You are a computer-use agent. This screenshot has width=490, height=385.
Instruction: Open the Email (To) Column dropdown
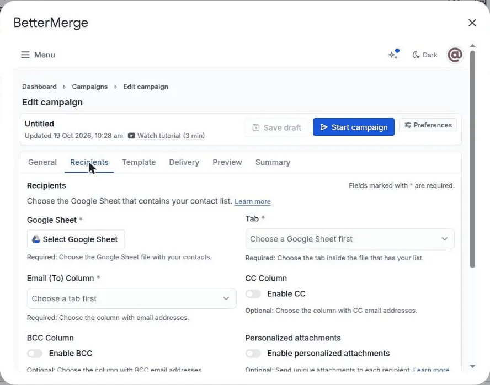point(131,298)
